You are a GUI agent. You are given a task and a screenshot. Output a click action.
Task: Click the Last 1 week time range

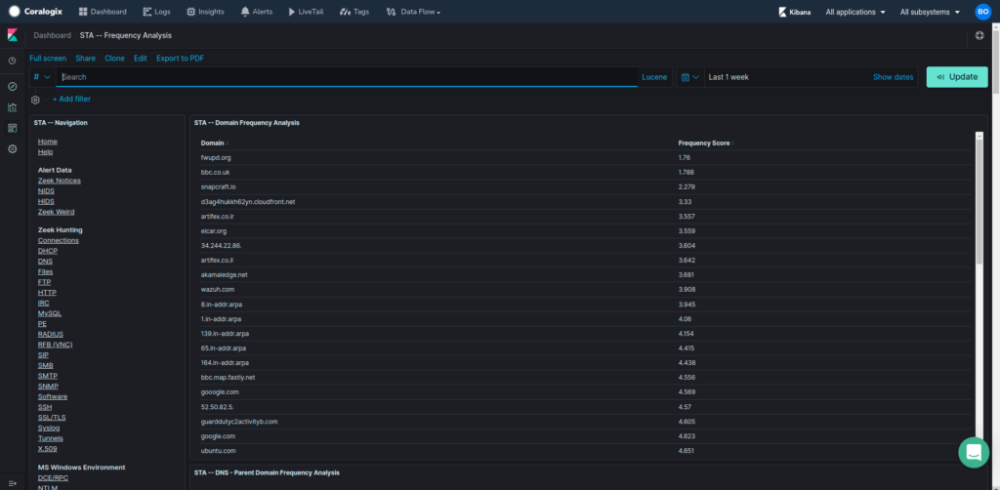[729, 77]
